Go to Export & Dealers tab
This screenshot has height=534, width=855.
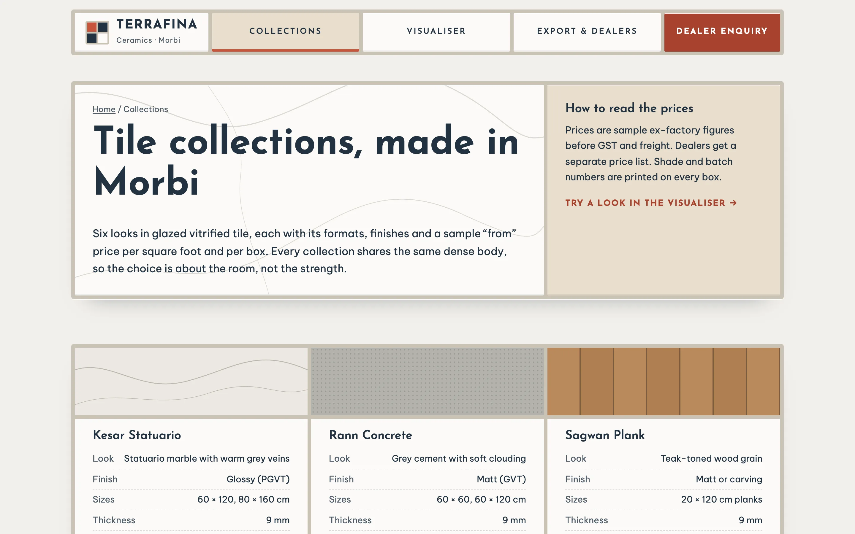587,32
